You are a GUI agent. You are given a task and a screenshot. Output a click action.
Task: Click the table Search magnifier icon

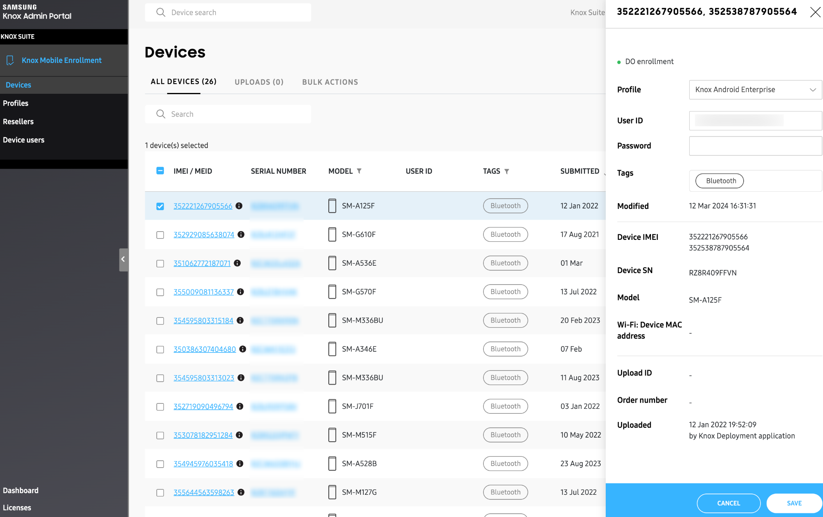[x=161, y=114]
